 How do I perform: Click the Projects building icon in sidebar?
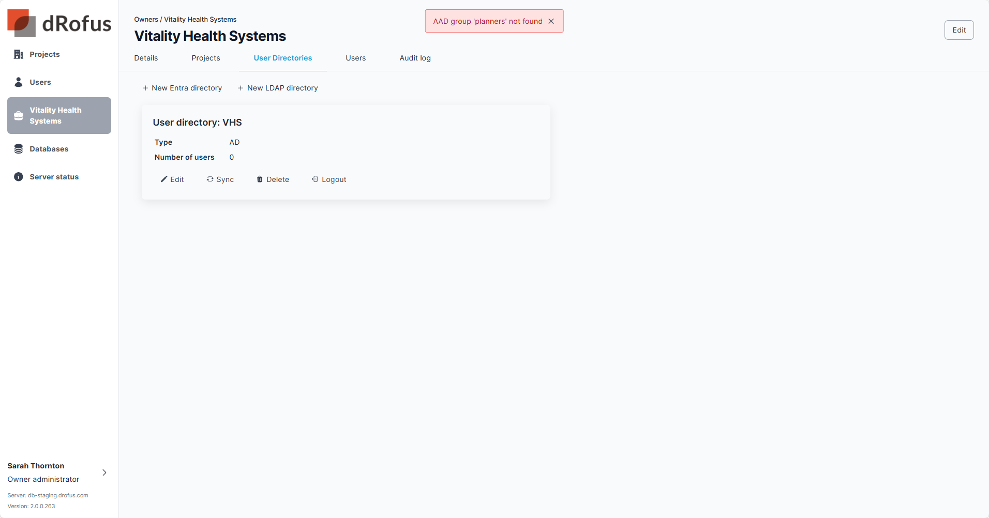(19, 54)
